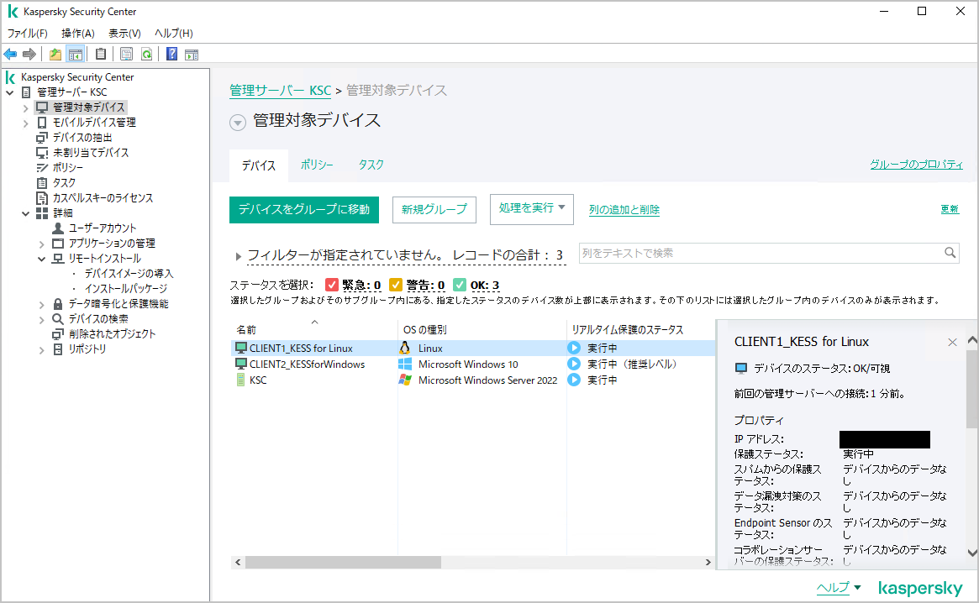Click 管理サーバー KSC breadcrumb link
The width and height of the screenshot is (979, 603).
(281, 91)
